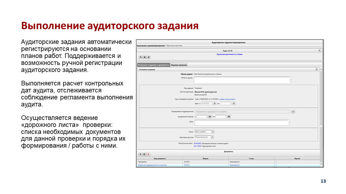Open график этапов аудита link

(x=227, y=99)
